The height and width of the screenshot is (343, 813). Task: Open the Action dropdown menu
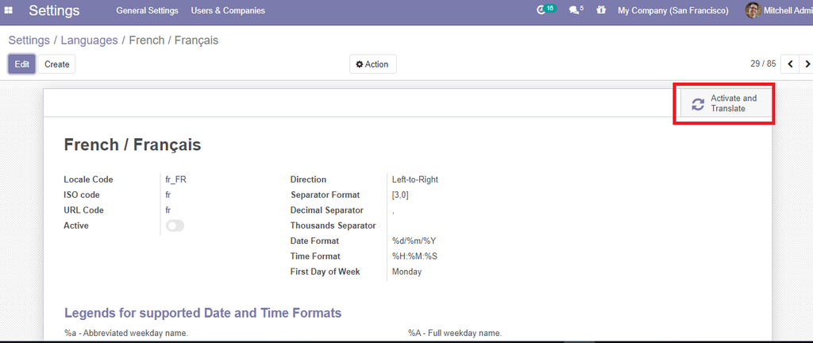coord(372,64)
